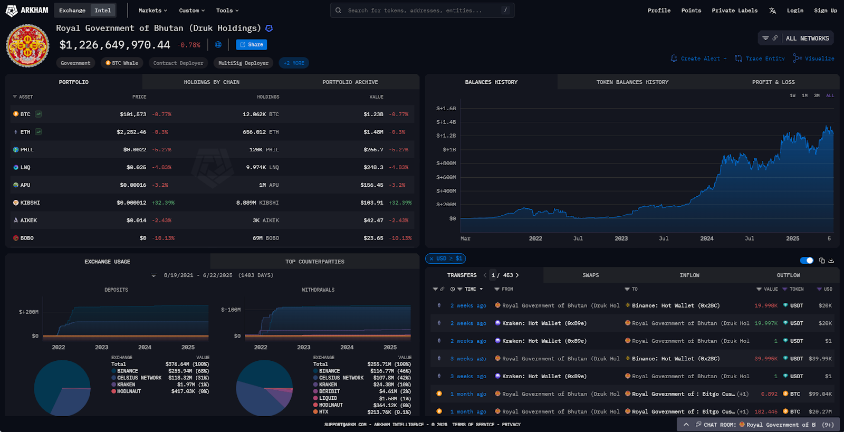Click the BTC price chart icon
The image size is (844, 432).
point(39,114)
